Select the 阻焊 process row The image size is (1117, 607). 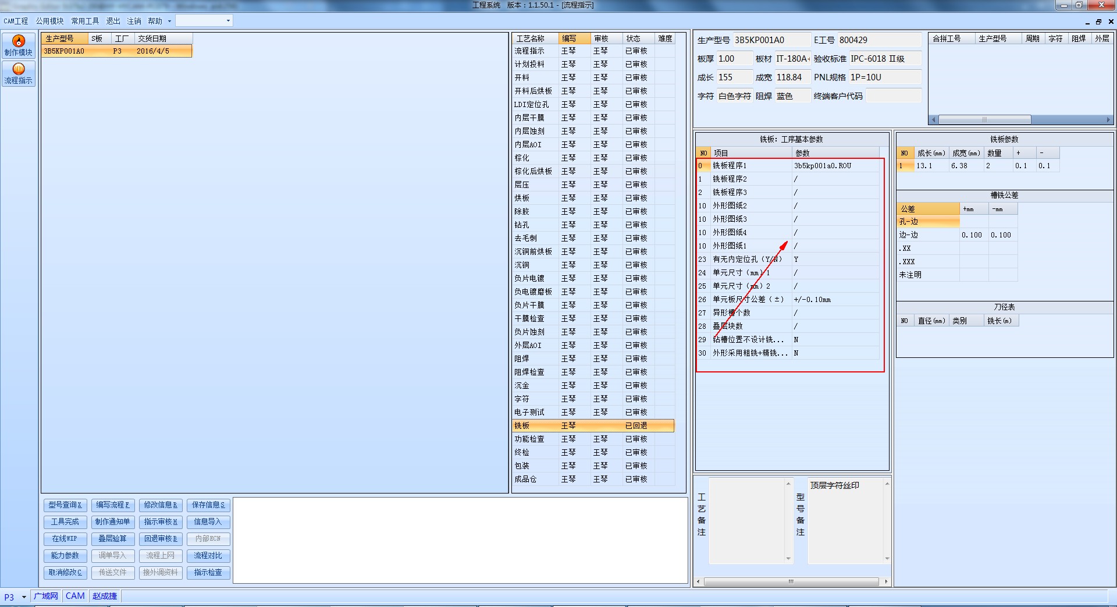pos(593,359)
